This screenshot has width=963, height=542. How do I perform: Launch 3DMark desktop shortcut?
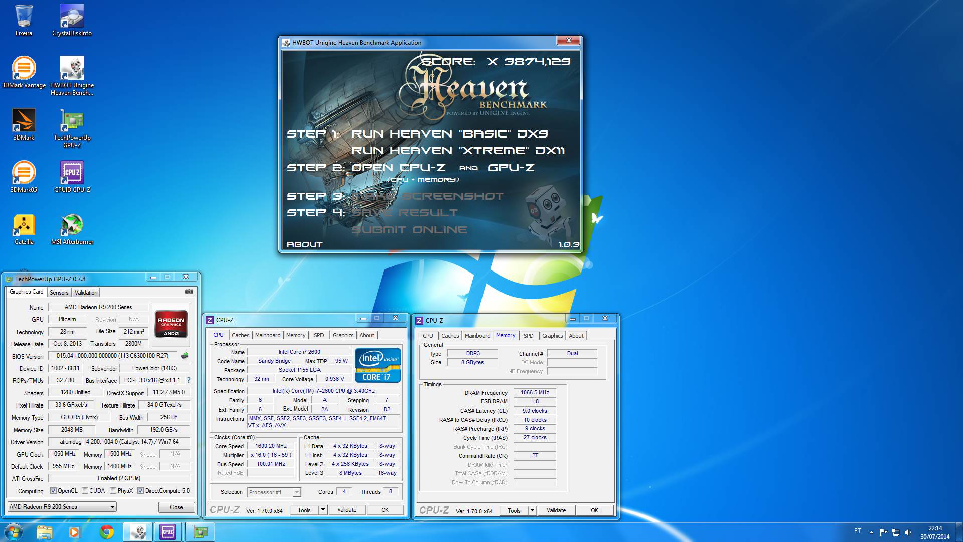tap(24, 125)
